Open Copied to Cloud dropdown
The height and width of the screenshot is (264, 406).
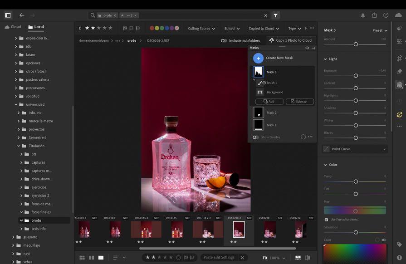click(264, 29)
